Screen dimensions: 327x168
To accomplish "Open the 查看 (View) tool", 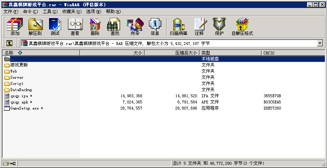I will click(75, 27).
